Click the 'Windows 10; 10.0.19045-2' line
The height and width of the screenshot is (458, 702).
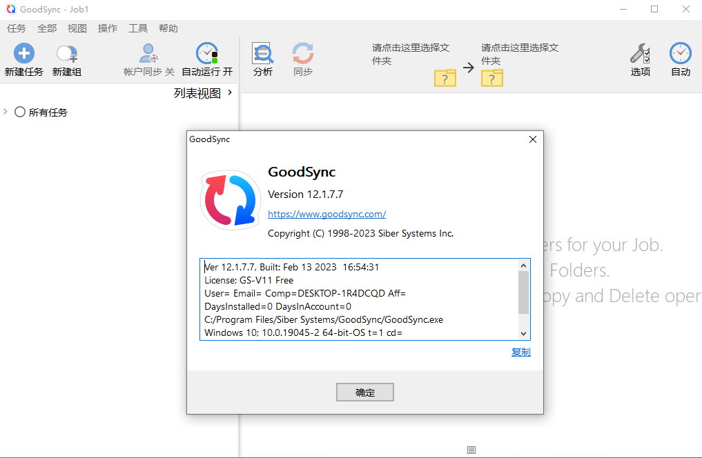click(x=304, y=332)
